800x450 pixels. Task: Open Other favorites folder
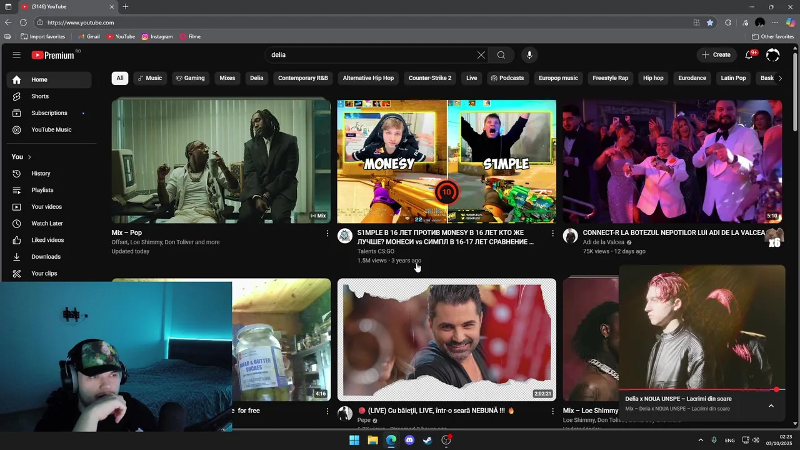point(772,37)
